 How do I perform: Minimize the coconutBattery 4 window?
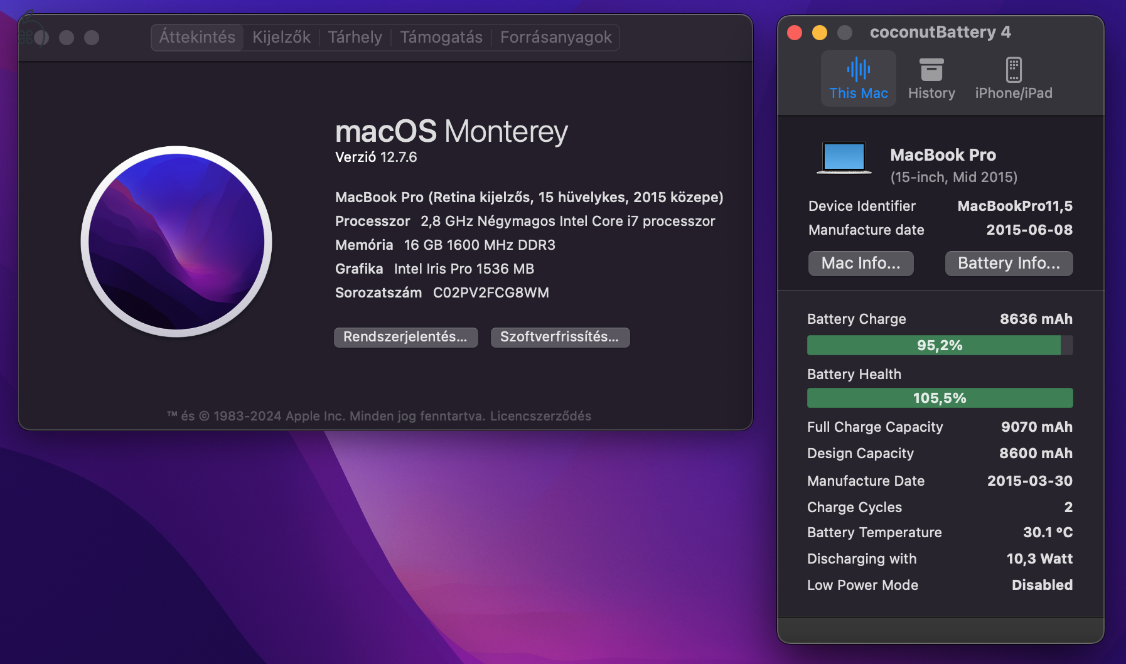pyautogui.click(x=820, y=33)
